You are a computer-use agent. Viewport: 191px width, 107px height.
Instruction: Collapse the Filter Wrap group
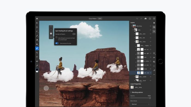[x=132, y=26]
